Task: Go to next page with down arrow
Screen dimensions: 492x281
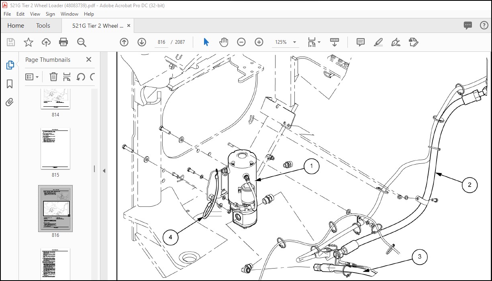Action: (x=142, y=42)
